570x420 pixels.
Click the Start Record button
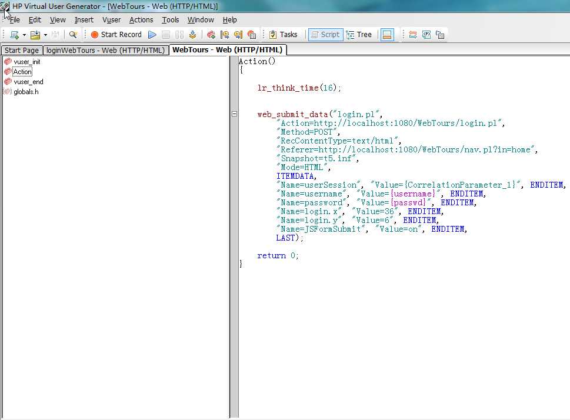click(x=116, y=35)
